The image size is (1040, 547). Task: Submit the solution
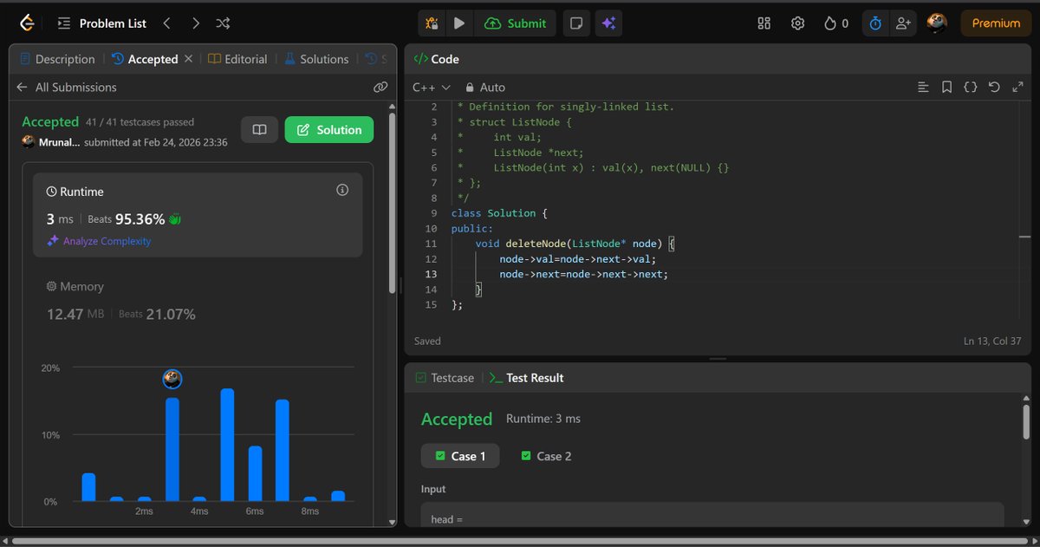point(516,23)
